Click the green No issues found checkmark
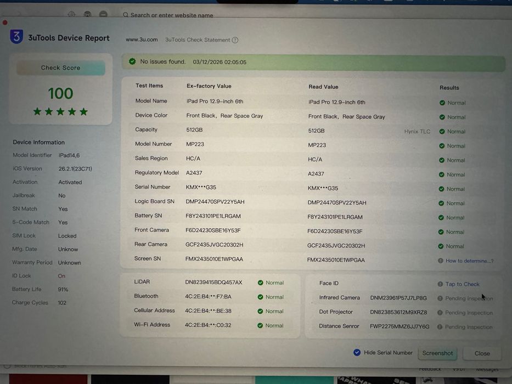The width and height of the screenshot is (512, 384). click(x=132, y=61)
